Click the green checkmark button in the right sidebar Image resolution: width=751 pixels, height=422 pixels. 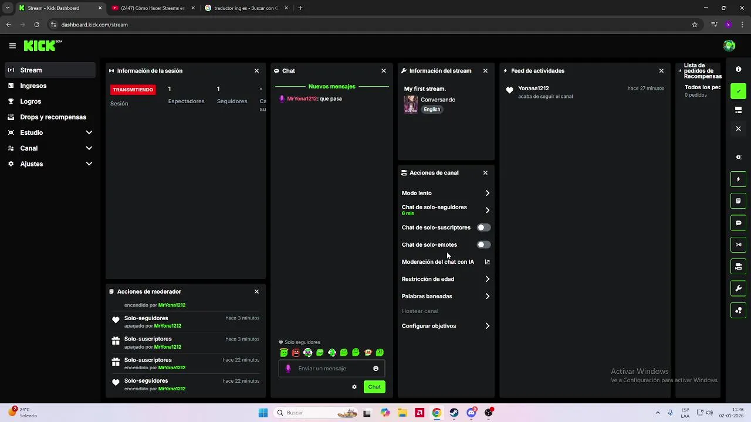pyautogui.click(x=738, y=91)
